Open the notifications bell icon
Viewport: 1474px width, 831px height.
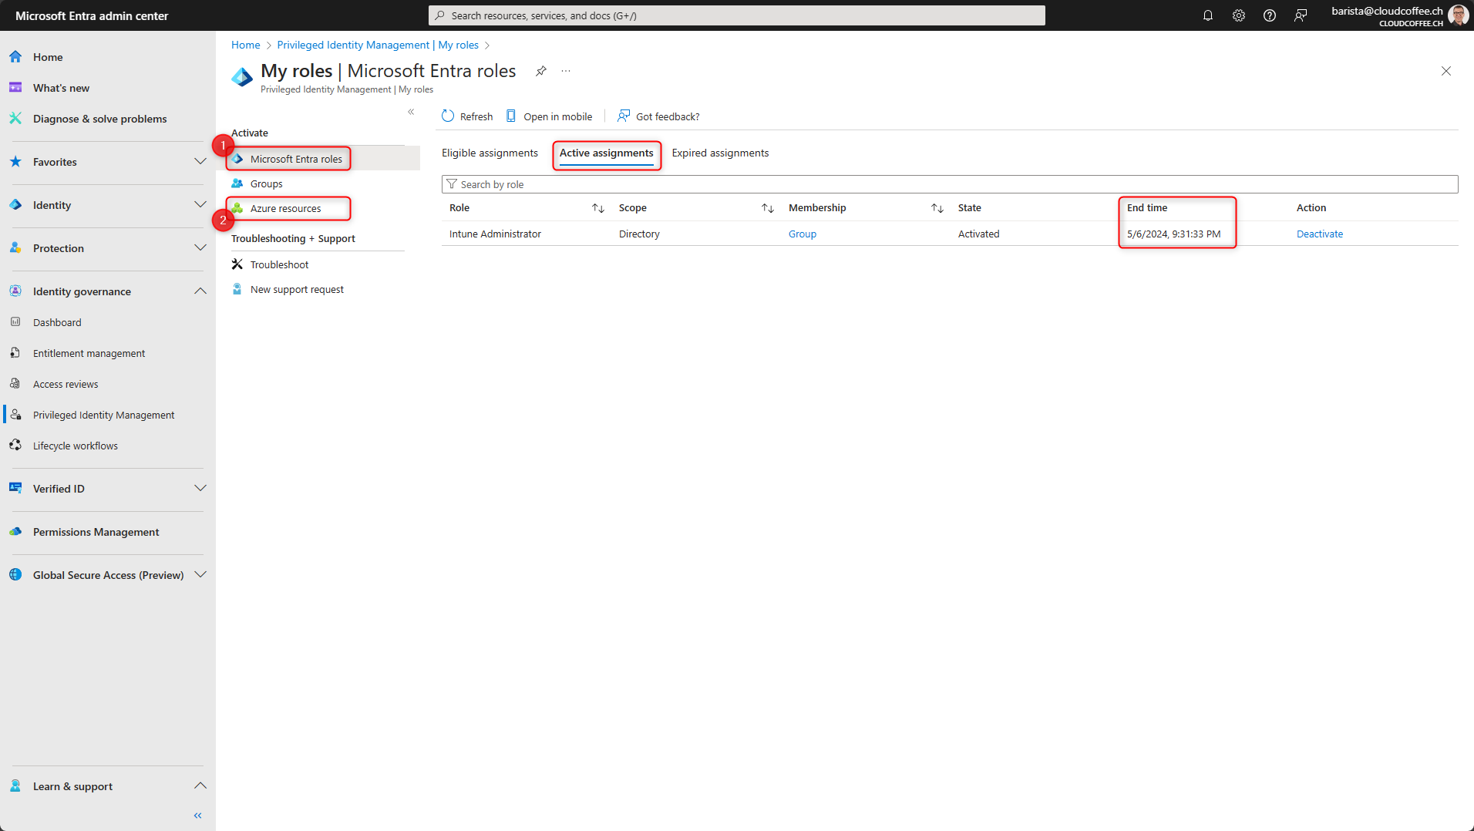click(x=1208, y=15)
